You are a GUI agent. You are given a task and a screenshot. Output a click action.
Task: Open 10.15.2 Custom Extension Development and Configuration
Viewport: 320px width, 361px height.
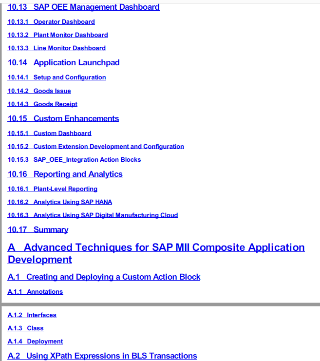(x=96, y=146)
